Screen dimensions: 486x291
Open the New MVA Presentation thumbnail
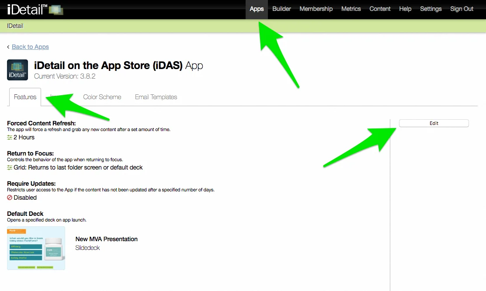pos(36,248)
